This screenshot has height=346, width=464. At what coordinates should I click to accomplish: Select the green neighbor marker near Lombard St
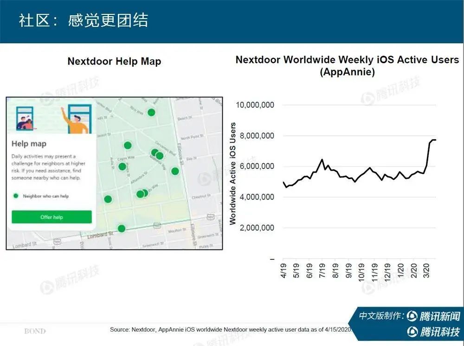122,229
